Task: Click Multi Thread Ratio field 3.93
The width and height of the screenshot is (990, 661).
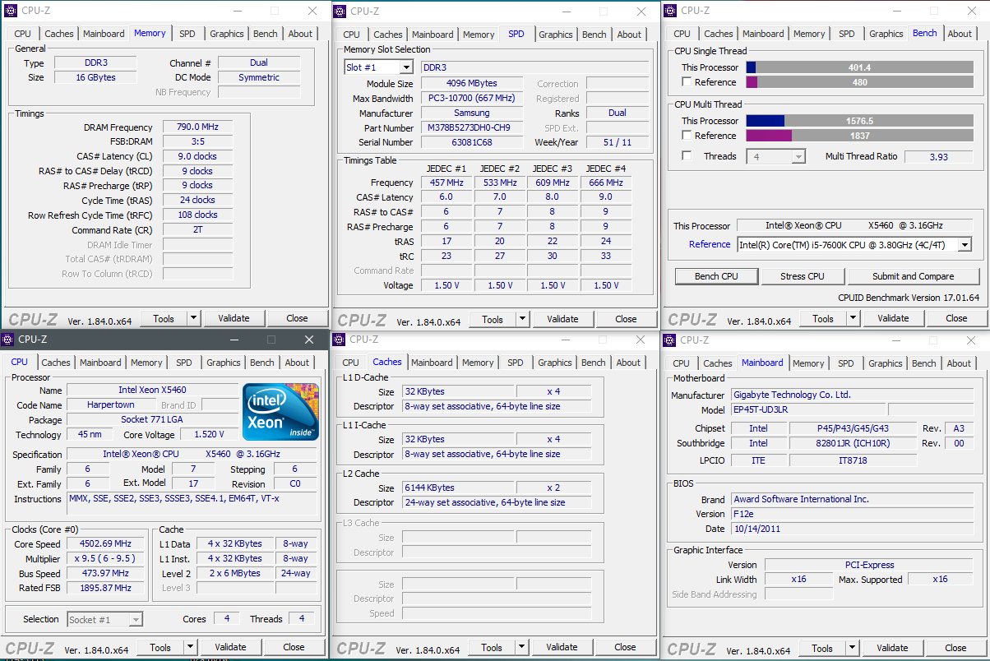Action: coord(938,156)
